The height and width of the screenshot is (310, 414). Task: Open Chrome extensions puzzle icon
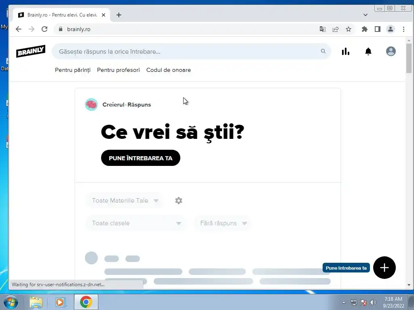(x=365, y=29)
